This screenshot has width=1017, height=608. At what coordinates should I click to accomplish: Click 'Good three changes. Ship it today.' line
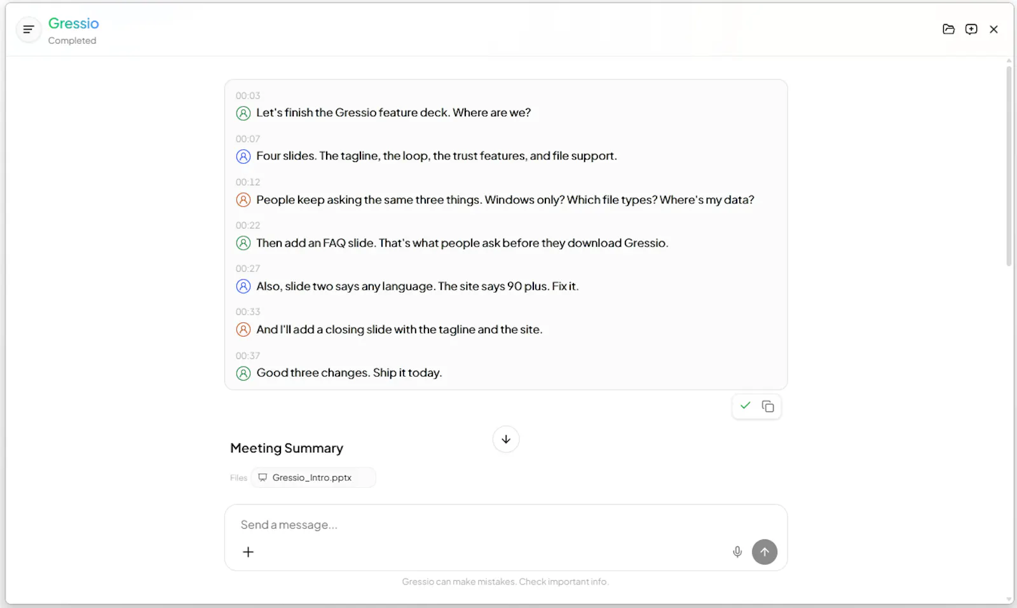349,373
